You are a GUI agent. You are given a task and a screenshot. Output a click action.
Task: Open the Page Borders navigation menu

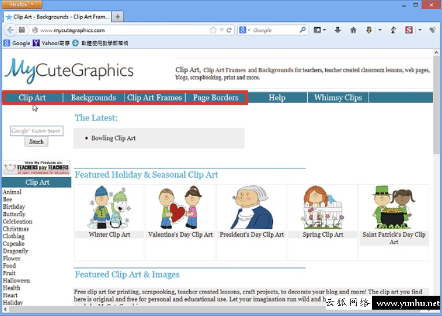click(216, 98)
